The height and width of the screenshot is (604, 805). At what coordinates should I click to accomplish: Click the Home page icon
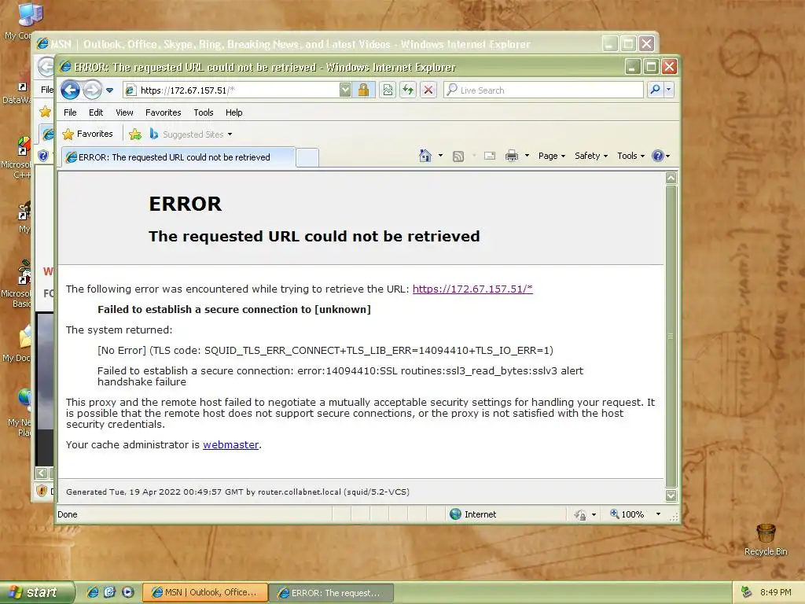425,156
